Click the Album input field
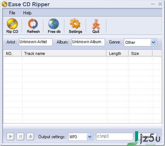The height and width of the screenshot is (146, 165). pyautogui.click(x=88, y=42)
